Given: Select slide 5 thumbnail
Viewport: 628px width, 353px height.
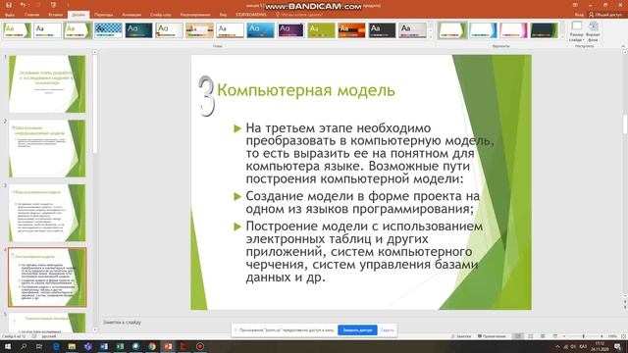Looking at the screenshot, I should coord(47,323).
